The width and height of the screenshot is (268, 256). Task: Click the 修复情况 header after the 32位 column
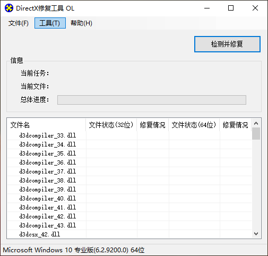pyautogui.click(x=153, y=125)
